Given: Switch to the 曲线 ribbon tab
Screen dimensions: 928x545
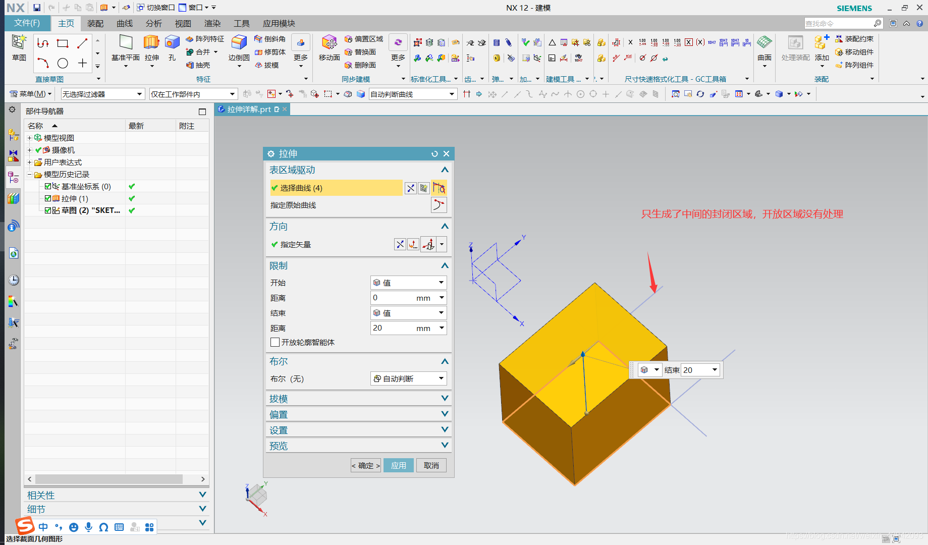Looking at the screenshot, I should (124, 23).
